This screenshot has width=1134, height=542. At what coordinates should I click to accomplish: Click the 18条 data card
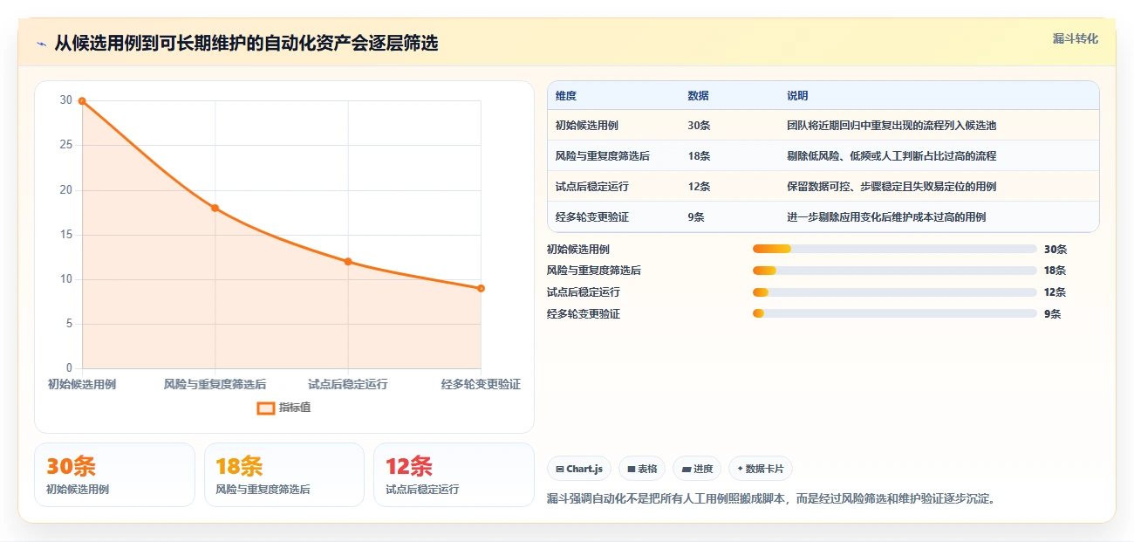[284, 475]
